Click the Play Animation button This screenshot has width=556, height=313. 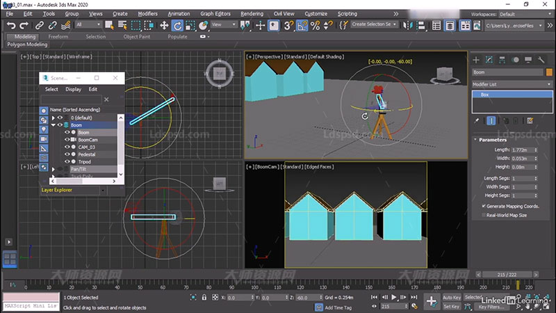click(x=394, y=298)
